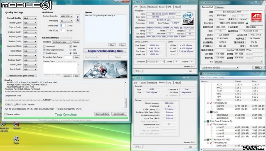266x151 pixels.
Task: Click the Browse button beside Timedemo
Action: (76, 42)
